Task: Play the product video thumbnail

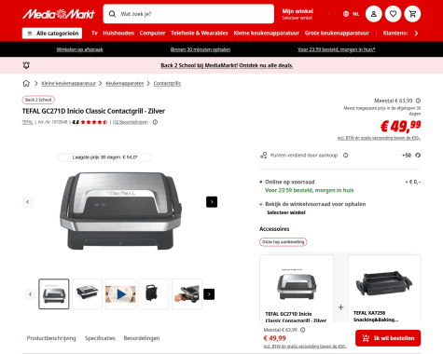Action: pyautogui.click(x=120, y=293)
